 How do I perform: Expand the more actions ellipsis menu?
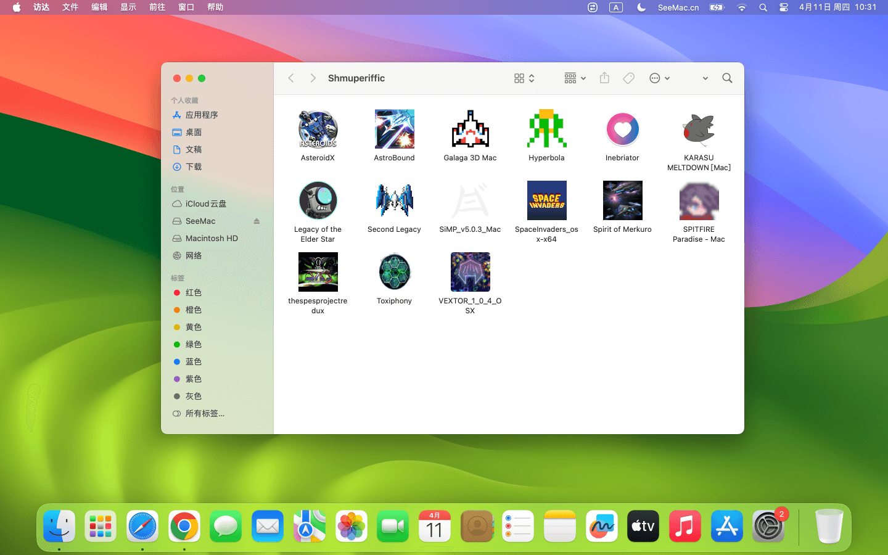(x=659, y=78)
